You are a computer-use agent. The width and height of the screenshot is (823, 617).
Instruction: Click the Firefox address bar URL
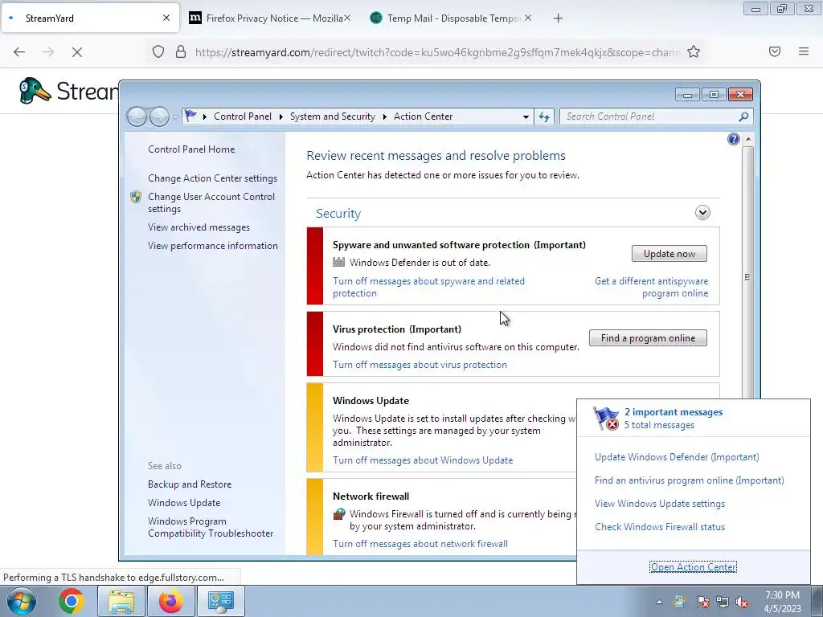click(436, 52)
